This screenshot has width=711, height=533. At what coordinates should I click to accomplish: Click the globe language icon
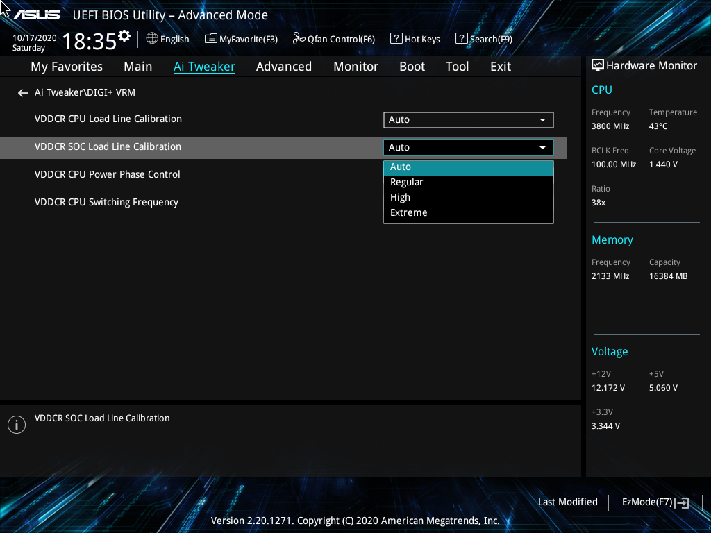click(x=152, y=39)
